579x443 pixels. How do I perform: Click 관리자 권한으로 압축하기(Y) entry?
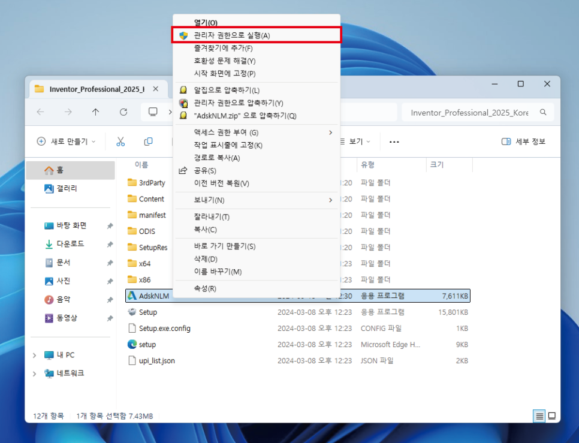(257, 103)
